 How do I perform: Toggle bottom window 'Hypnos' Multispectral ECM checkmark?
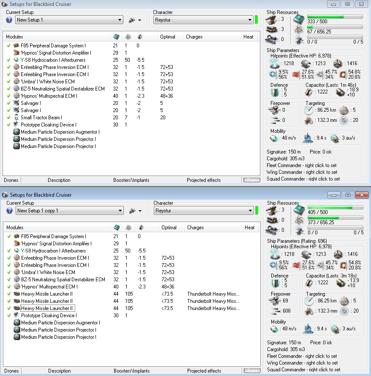click(9, 287)
